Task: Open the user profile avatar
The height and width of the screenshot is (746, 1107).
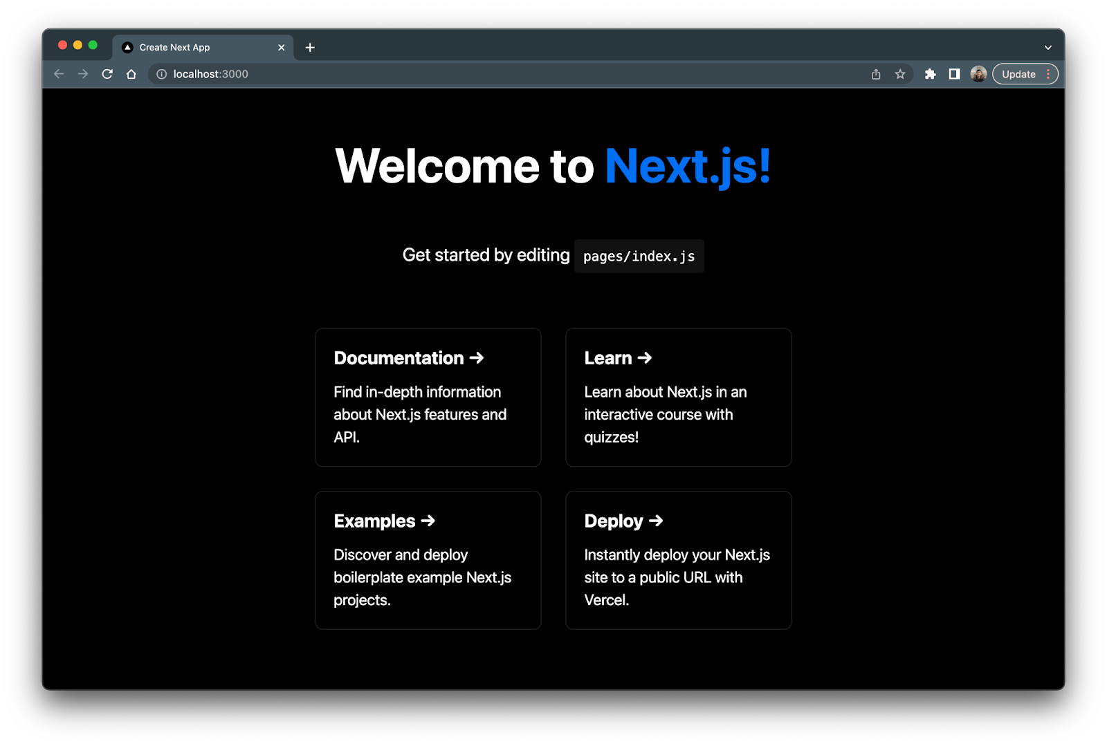Action: [978, 74]
